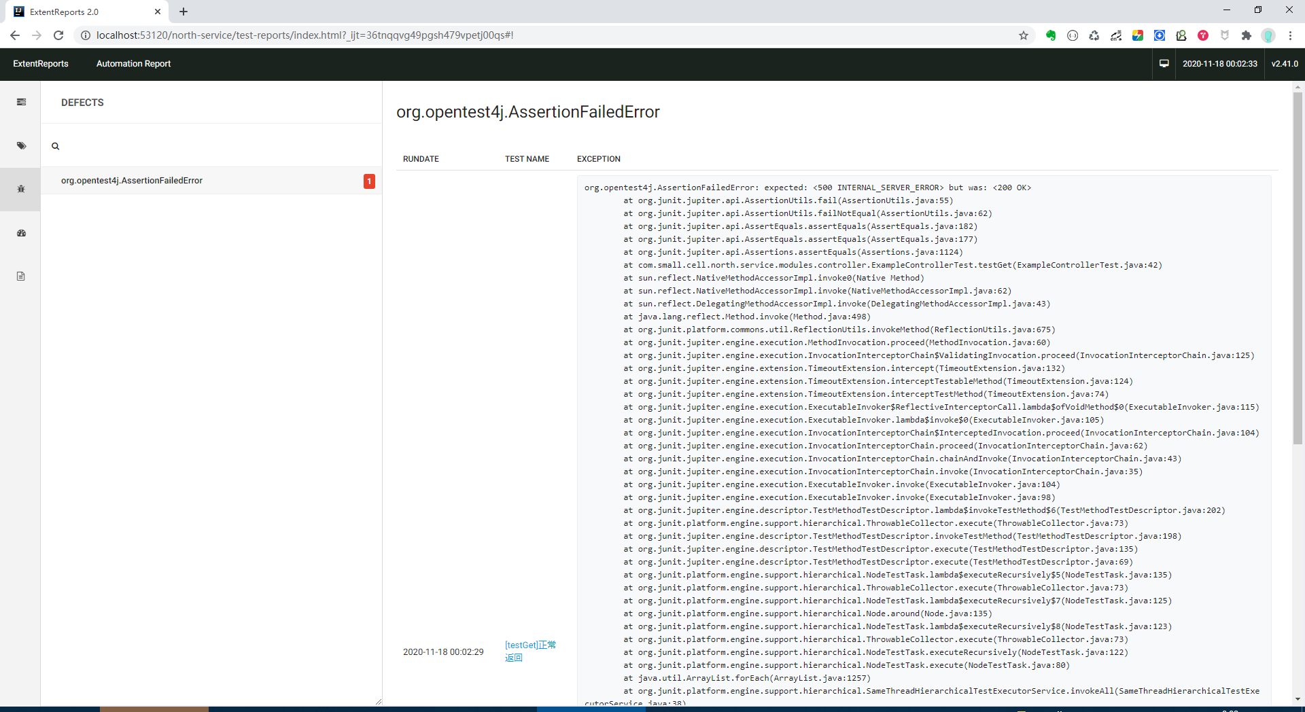Switch to the Automation Report nav item
This screenshot has width=1305, height=712.
pos(133,63)
